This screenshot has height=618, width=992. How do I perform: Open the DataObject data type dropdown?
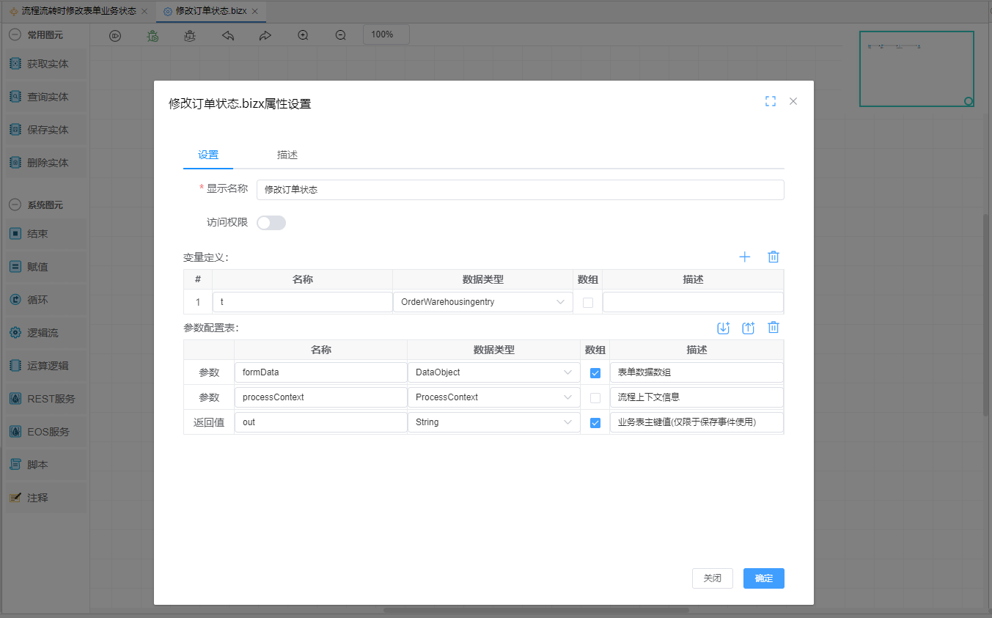tap(493, 372)
